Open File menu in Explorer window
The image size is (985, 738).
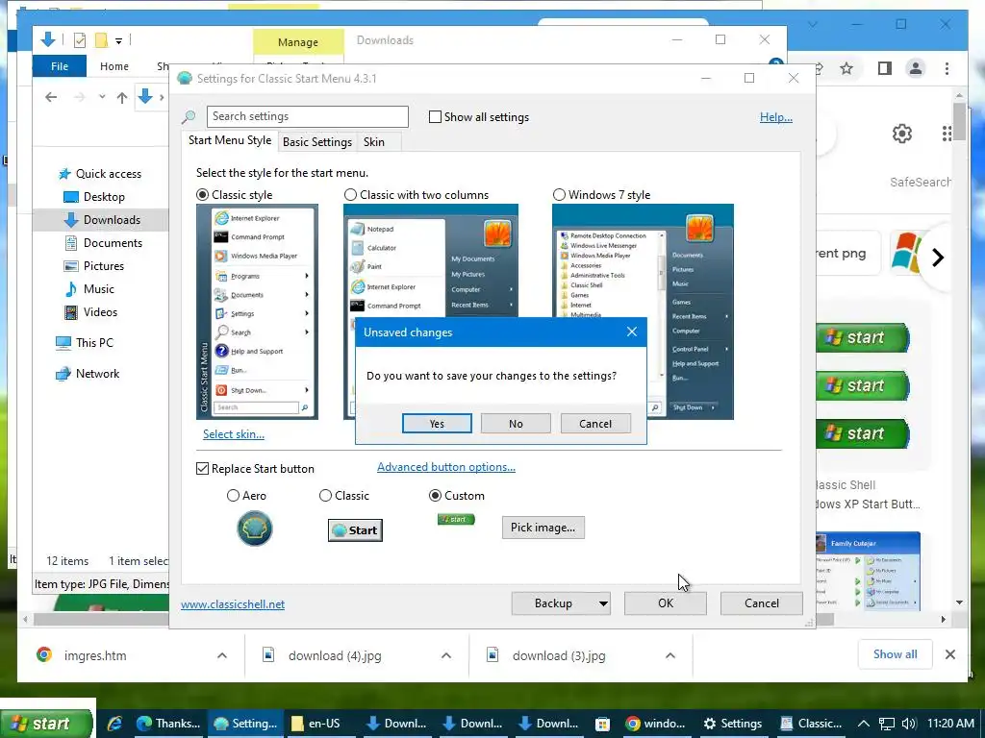[60, 66]
